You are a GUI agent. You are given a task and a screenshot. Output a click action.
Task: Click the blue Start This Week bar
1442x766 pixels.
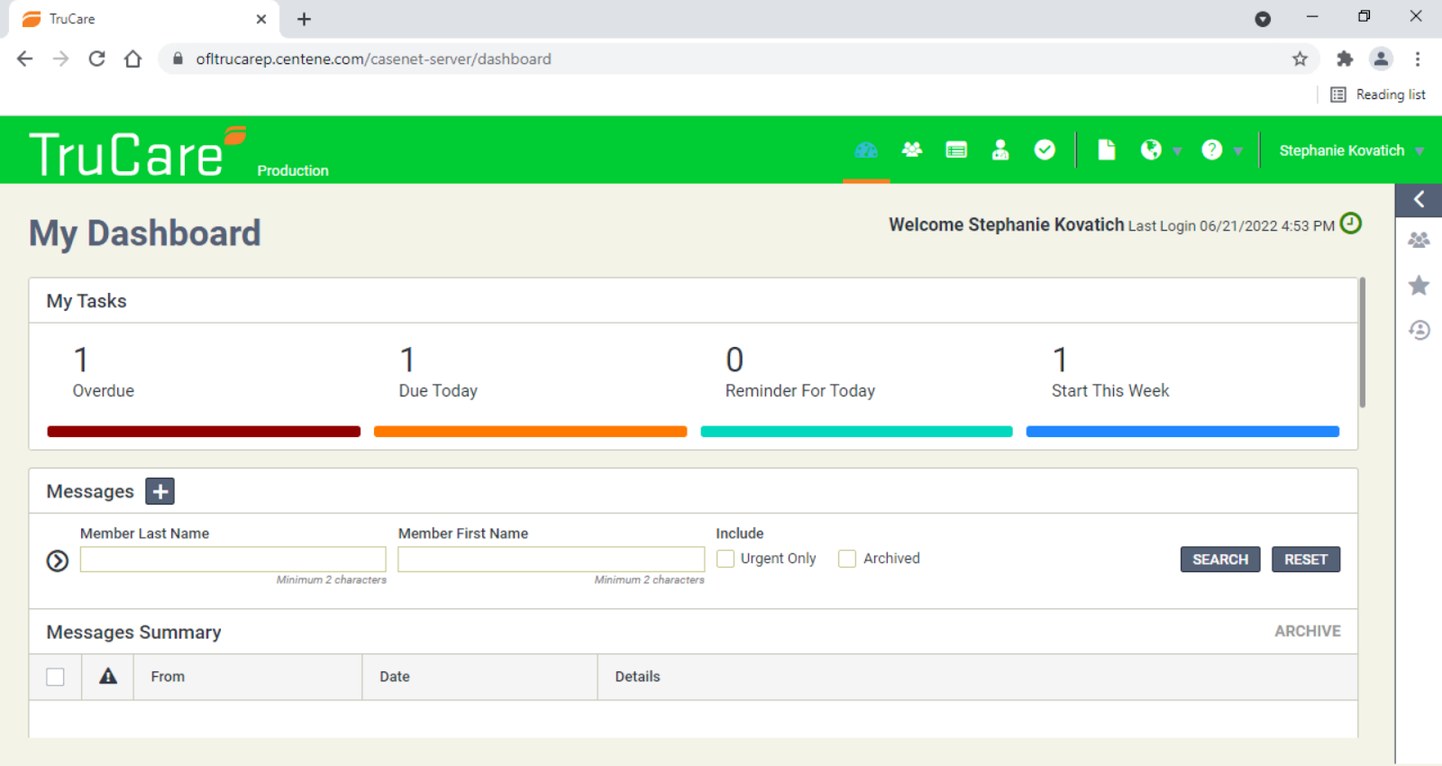pos(1182,432)
